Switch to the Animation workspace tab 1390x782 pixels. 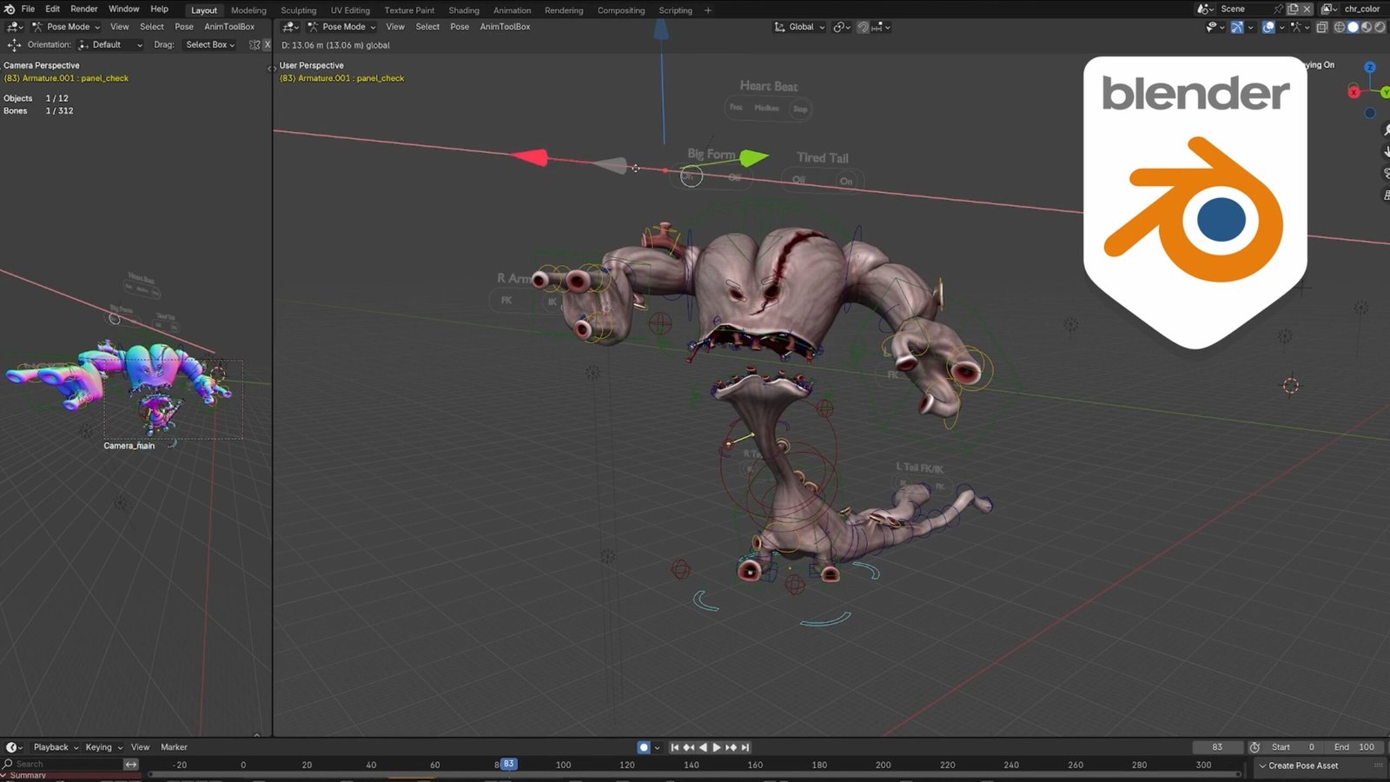pyautogui.click(x=512, y=10)
